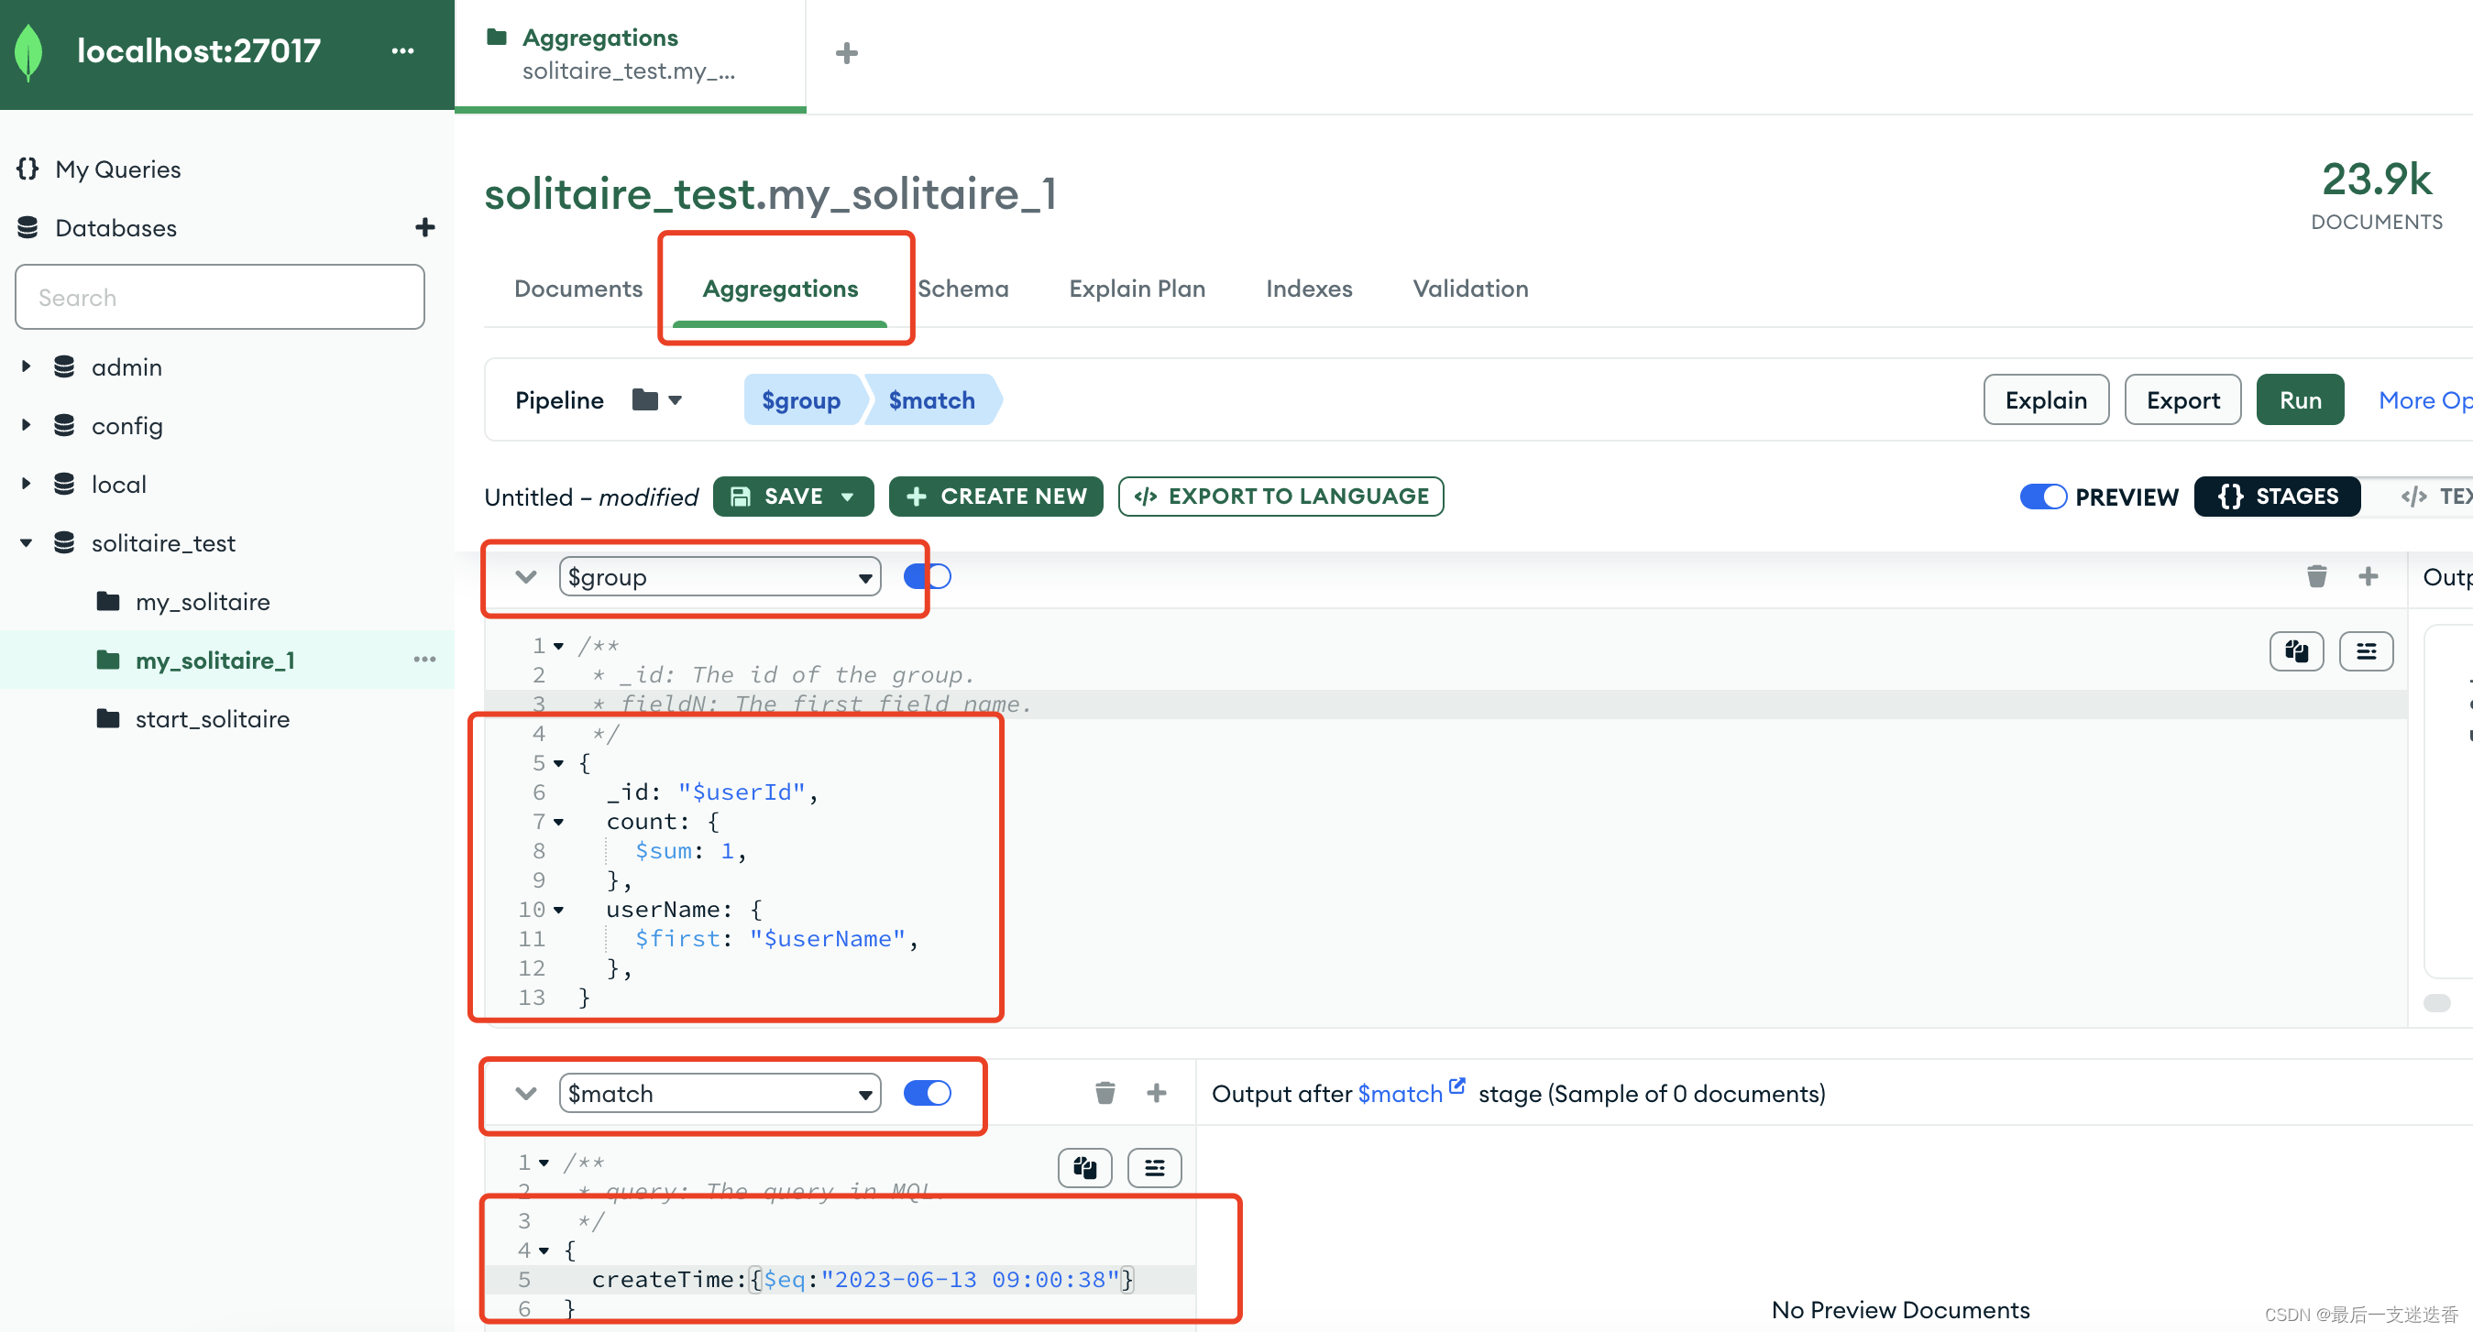Click the MongoDB leaf logo icon
This screenshot has height=1332, width=2473.
click(29, 51)
